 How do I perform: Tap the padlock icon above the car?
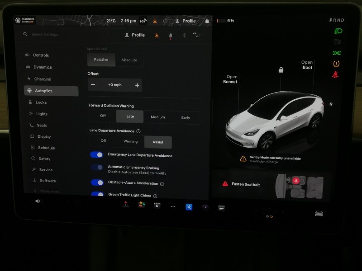281,70
